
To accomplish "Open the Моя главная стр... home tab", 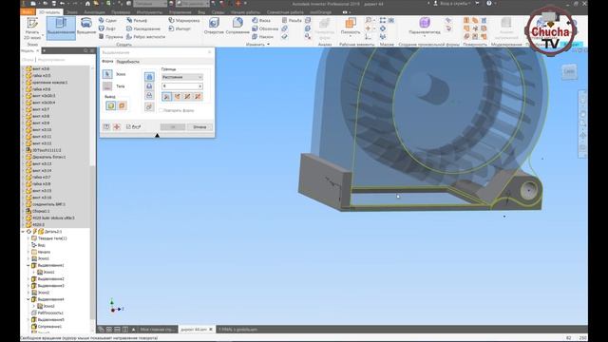I will pyautogui.click(x=158, y=330).
